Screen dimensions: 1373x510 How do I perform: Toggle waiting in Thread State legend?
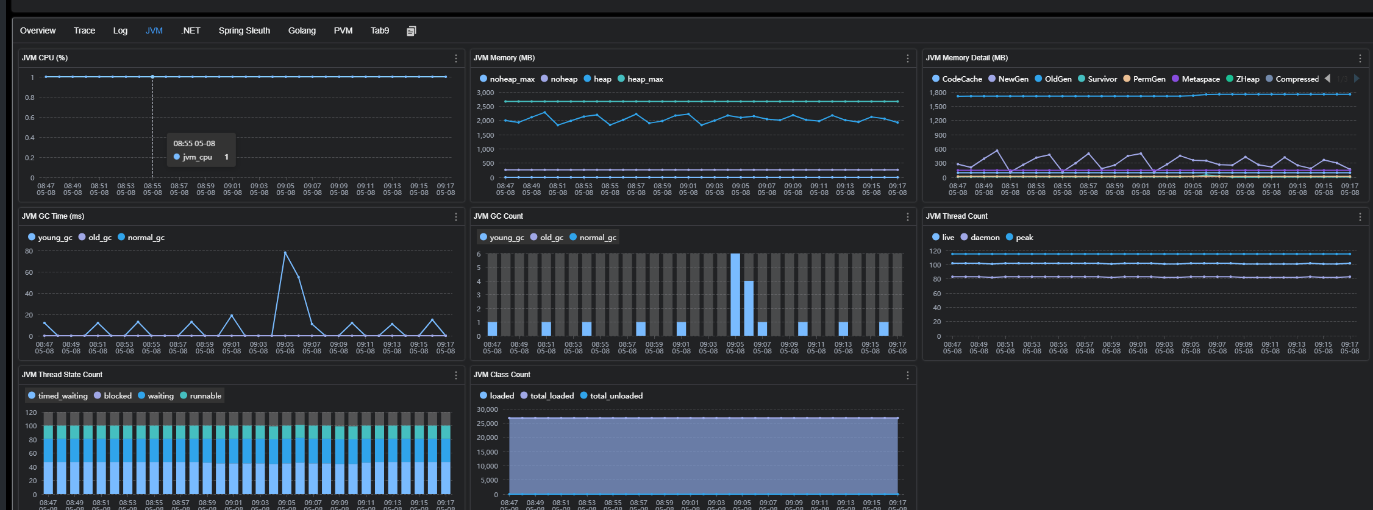[155, 396]
